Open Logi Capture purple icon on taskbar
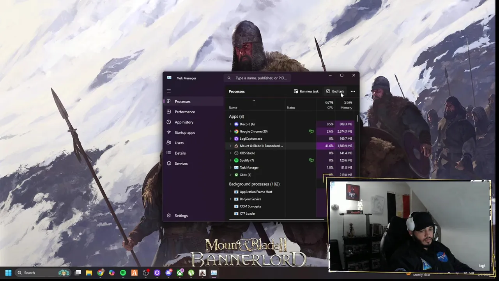This screenshot has width=499, height=281. tap(157, 273)
